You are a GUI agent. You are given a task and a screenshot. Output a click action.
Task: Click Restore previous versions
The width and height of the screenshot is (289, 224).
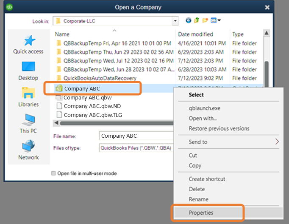219,128
